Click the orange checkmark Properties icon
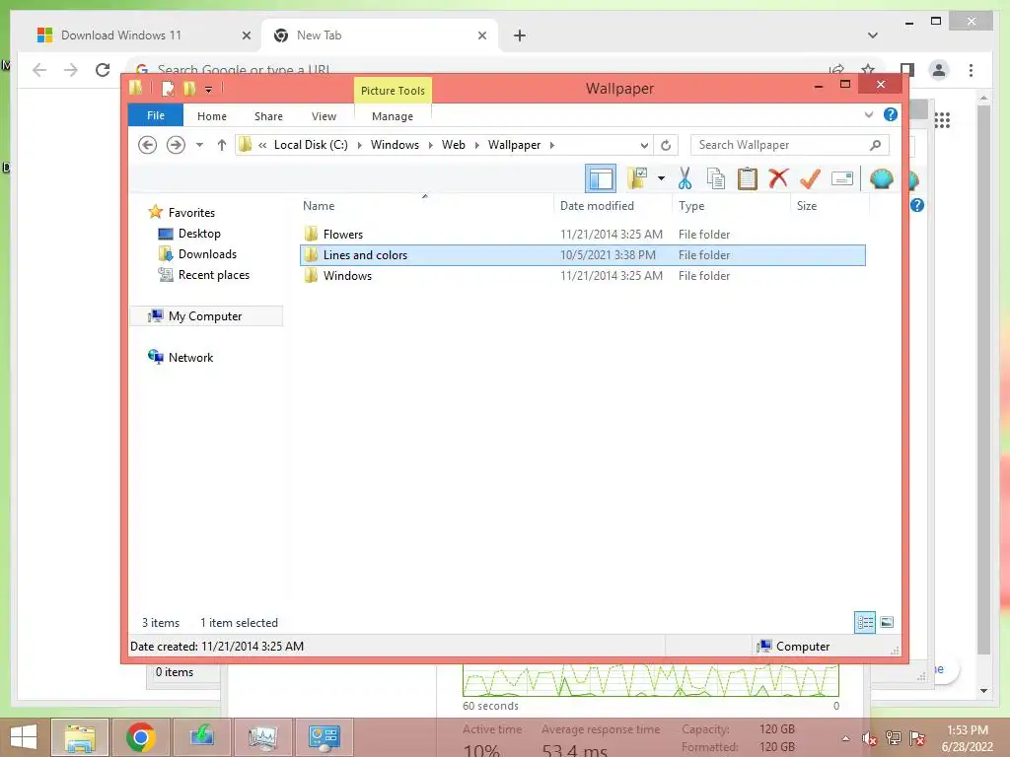The height and width of the screenshot is (757, 1010). [810, 178]
